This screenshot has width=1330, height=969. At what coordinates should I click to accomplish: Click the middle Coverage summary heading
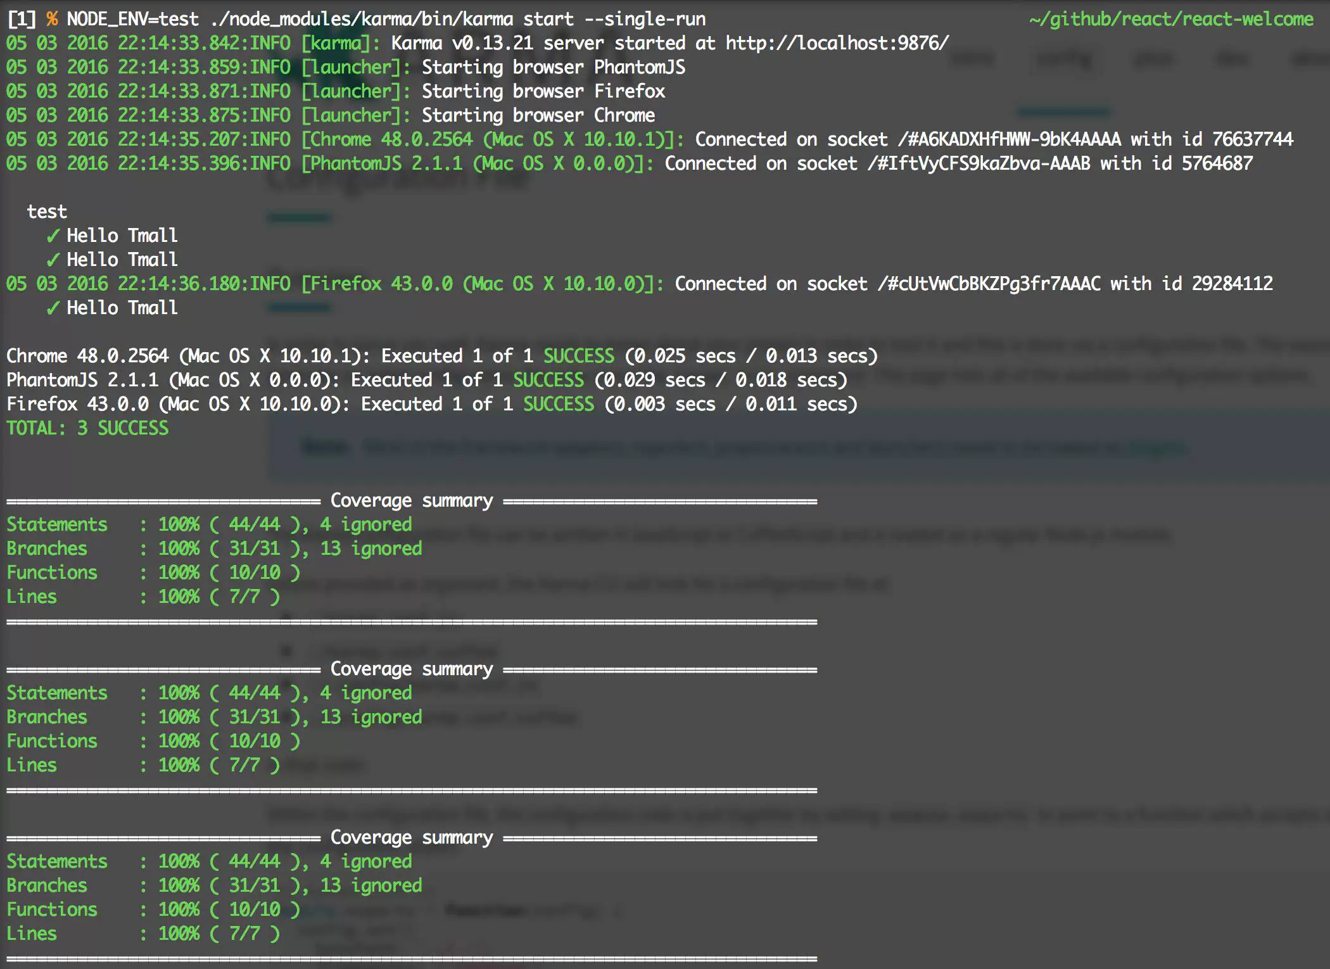(x=412, y=669)
